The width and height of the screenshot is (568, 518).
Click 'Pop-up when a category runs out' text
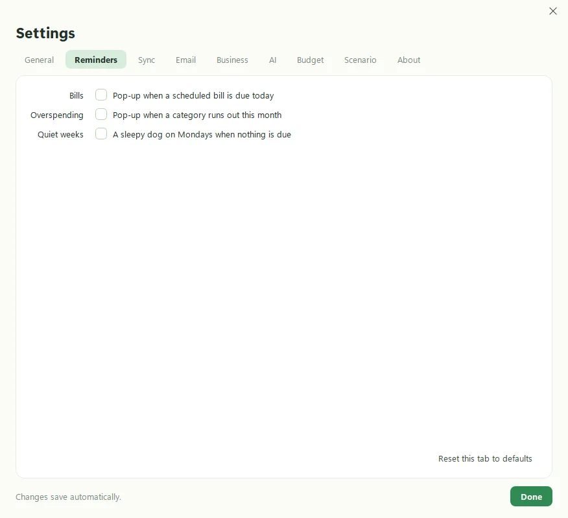tap(197, 115)
